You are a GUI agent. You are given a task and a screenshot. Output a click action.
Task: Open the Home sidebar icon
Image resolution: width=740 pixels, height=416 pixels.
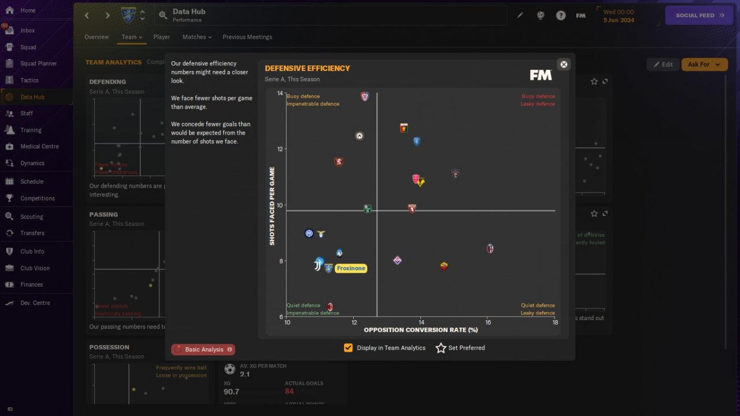pos(9,10)
